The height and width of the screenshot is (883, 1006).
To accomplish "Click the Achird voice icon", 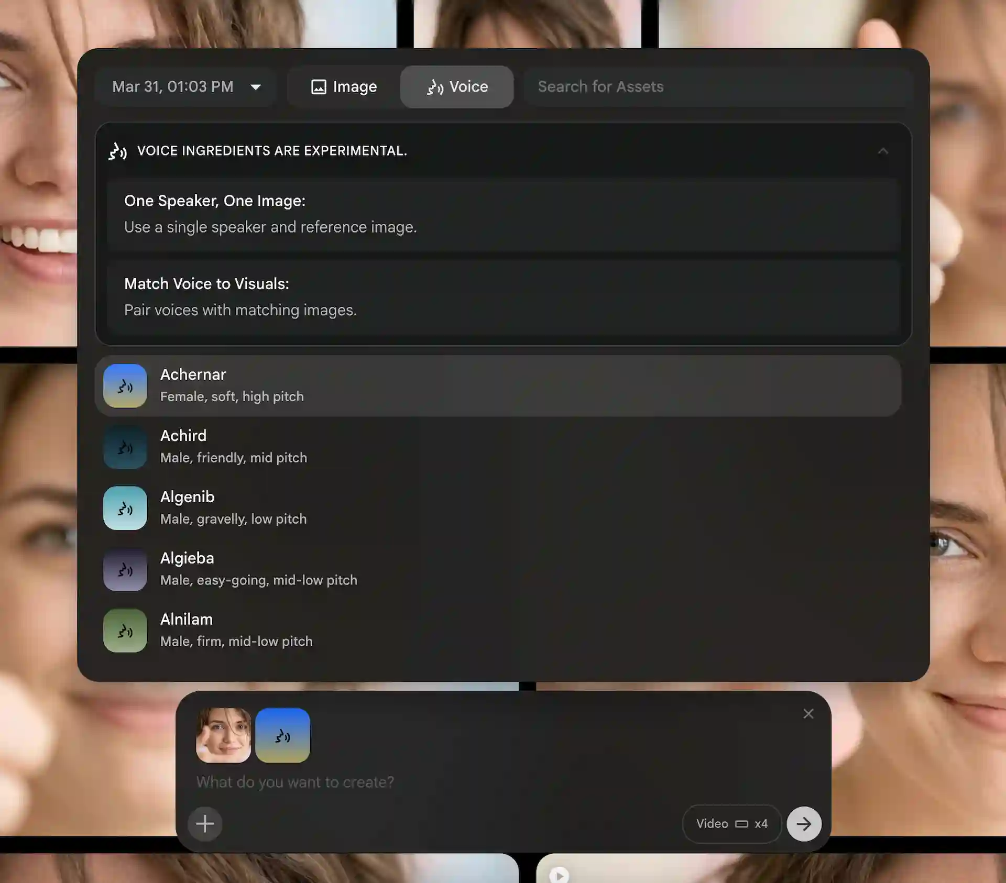I will click(125, 447).
